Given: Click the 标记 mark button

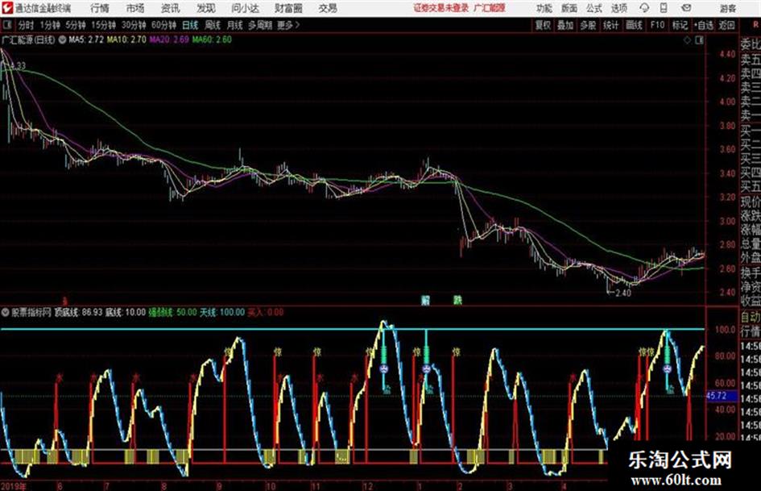Looking at the screenshot, I should [x=680, y=25].
